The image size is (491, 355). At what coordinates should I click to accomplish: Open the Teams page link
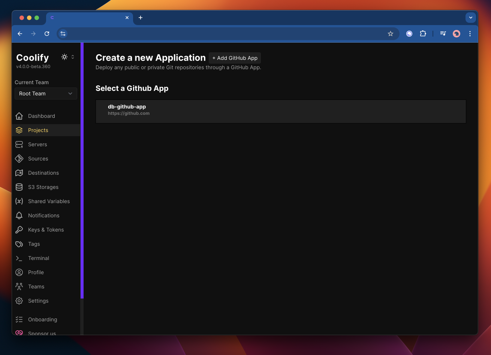point(46,287)
